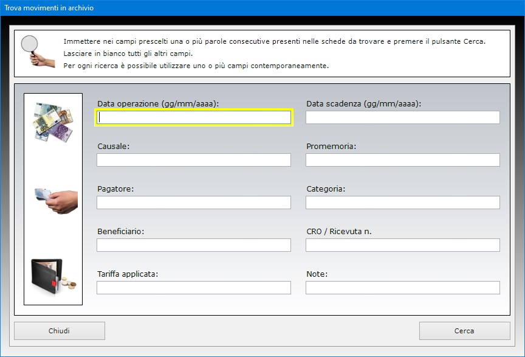Click the euro banknotes image

(52, 123)
